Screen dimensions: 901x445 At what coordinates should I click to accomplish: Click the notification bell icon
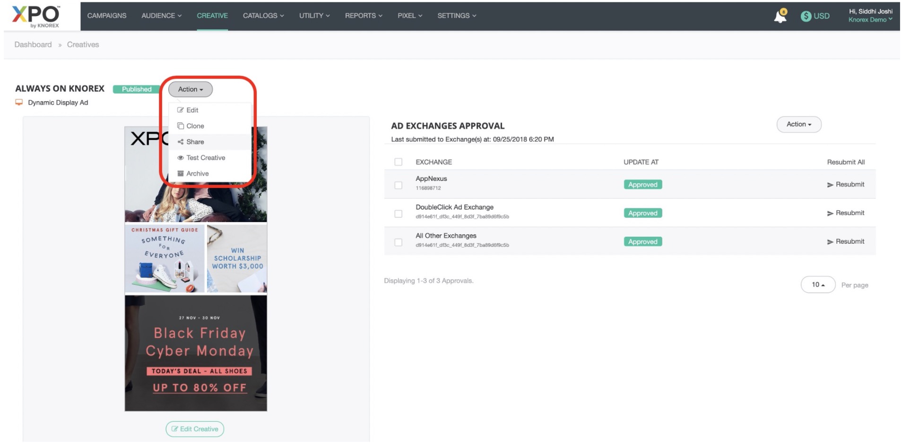coord(780,17)
